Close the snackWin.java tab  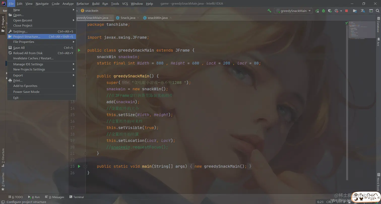[x=171, y=18]
